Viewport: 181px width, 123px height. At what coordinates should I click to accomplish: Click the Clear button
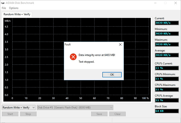click(x=117, y=114)
